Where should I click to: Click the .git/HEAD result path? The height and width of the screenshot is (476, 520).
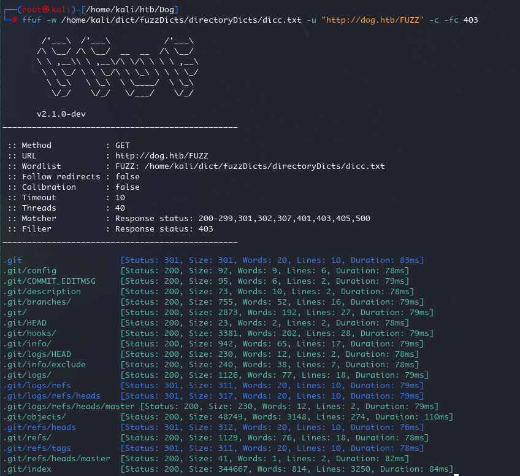(x=25, y=323)
